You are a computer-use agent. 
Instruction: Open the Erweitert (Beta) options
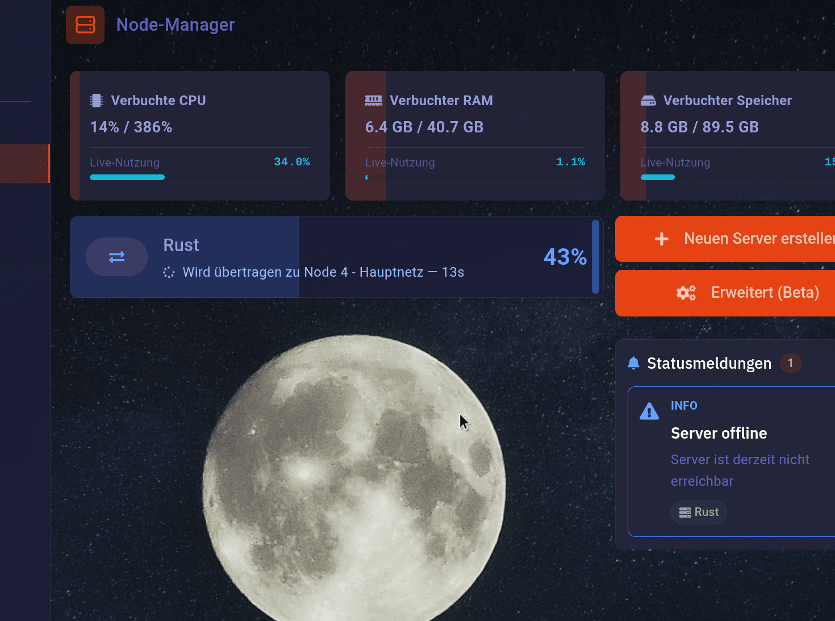coord(725,293)
